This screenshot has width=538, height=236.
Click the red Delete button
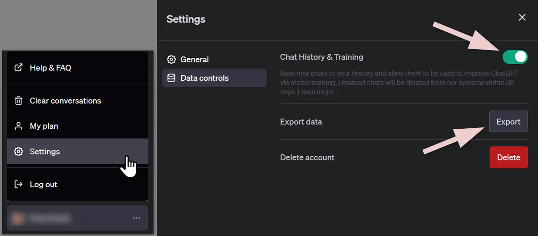click(x=508, y=157)
